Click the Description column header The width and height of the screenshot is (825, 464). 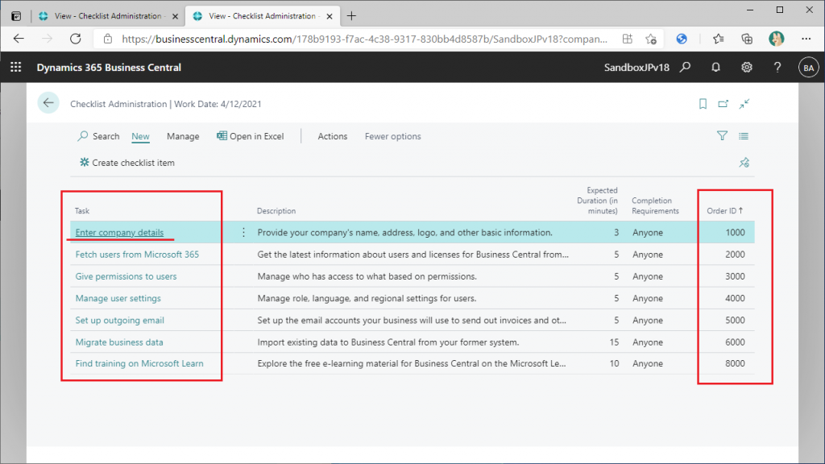pyautogui.click(x=276, y=210)
